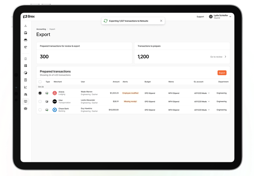The image size is (254, 176).
Task: Dismiss the Exporting transactions notification
Action: click(161, 21)
